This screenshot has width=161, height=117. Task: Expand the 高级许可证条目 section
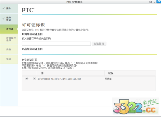tap(23, 49)
